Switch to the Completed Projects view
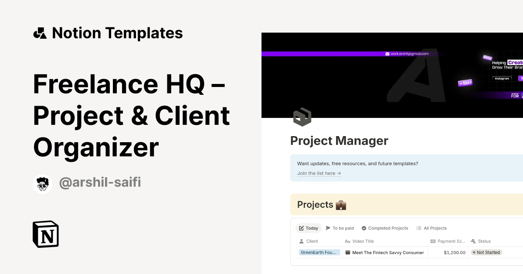 [385, 228]
